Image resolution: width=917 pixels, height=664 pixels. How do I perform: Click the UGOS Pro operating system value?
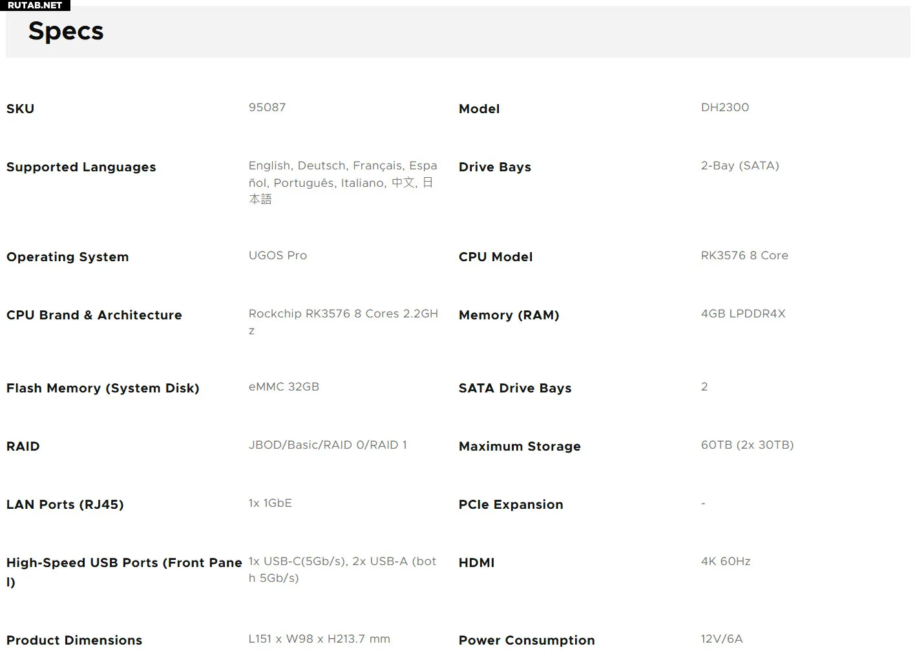[x=277, y=255]
